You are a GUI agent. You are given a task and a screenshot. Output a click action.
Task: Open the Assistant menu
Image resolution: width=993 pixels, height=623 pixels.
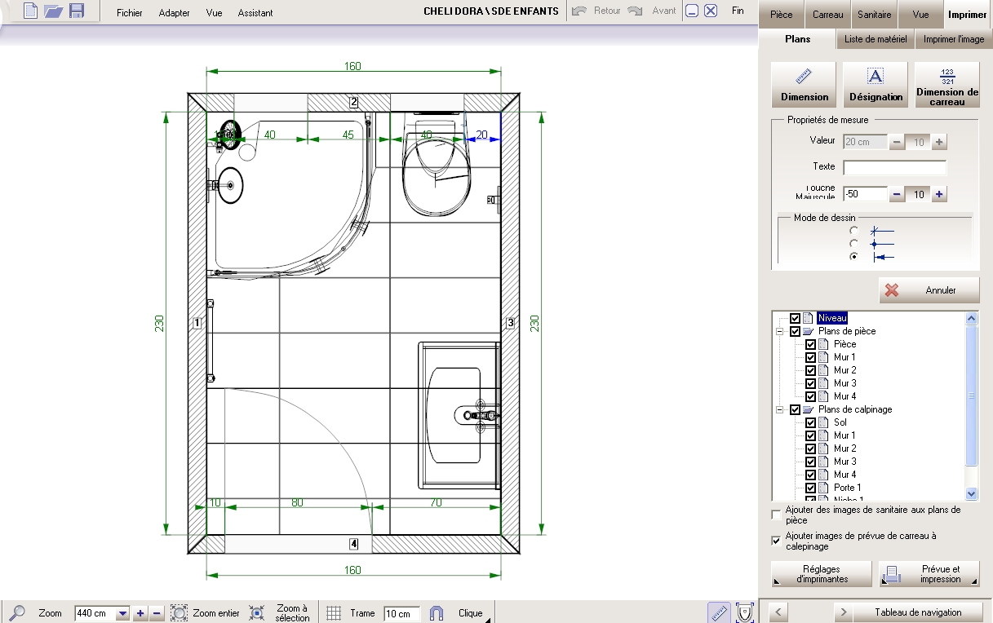[x=255, y=13]
